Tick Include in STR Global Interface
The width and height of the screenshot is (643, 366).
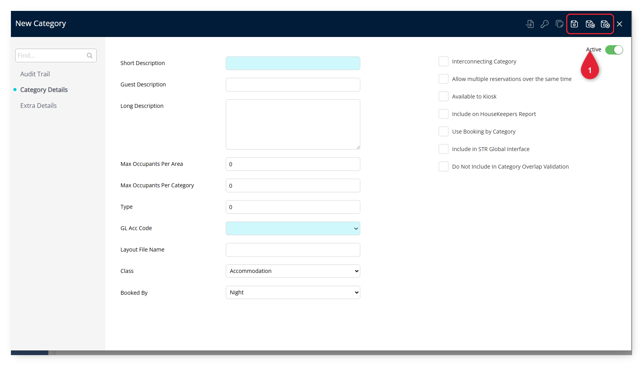tap(443, 149)
